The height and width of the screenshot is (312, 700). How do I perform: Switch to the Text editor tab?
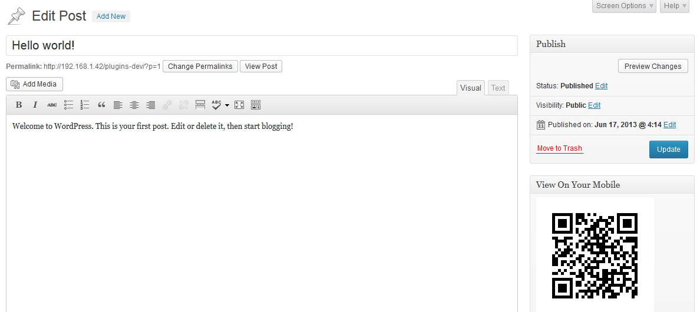coord(498,88)
